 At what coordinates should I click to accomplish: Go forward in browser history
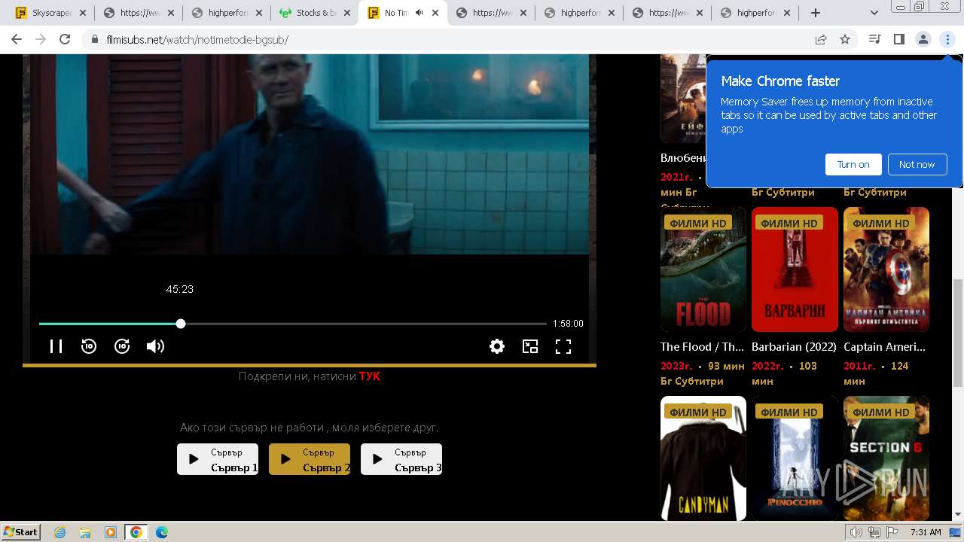point(41,40)
